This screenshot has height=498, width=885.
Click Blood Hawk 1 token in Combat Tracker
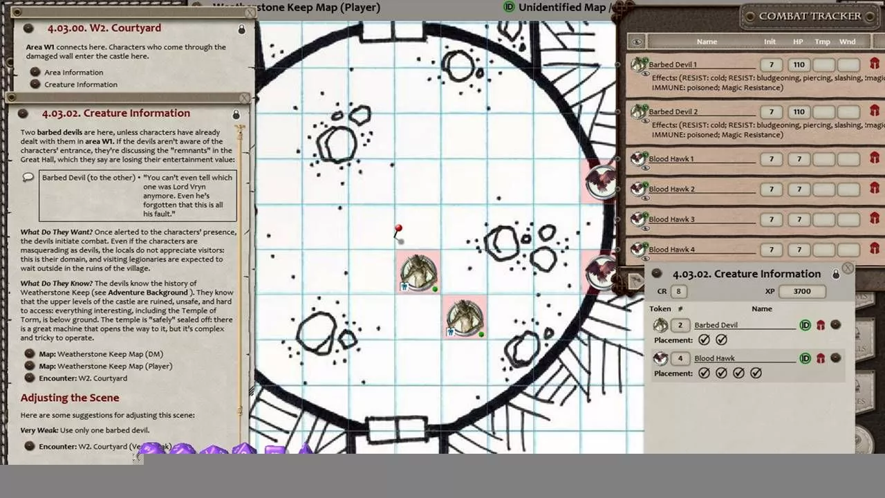(638, 158)
